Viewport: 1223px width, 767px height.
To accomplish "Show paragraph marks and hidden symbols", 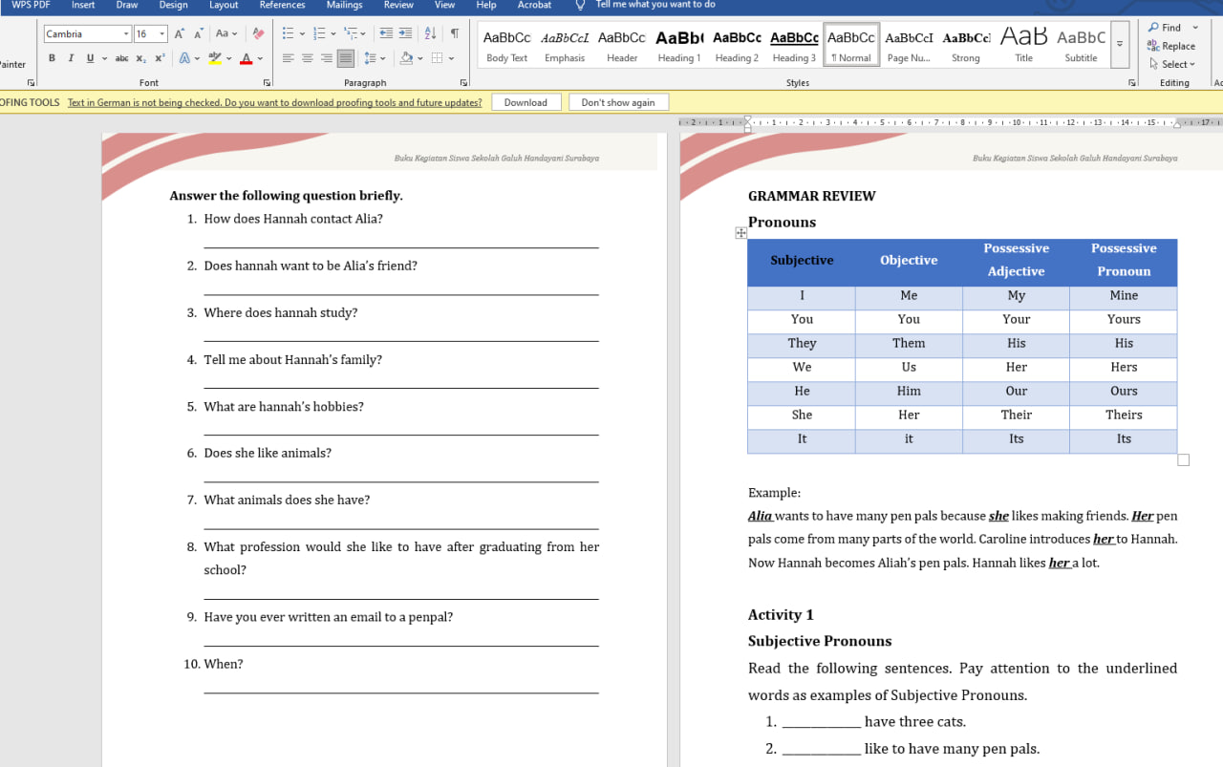I will [454, 33].
